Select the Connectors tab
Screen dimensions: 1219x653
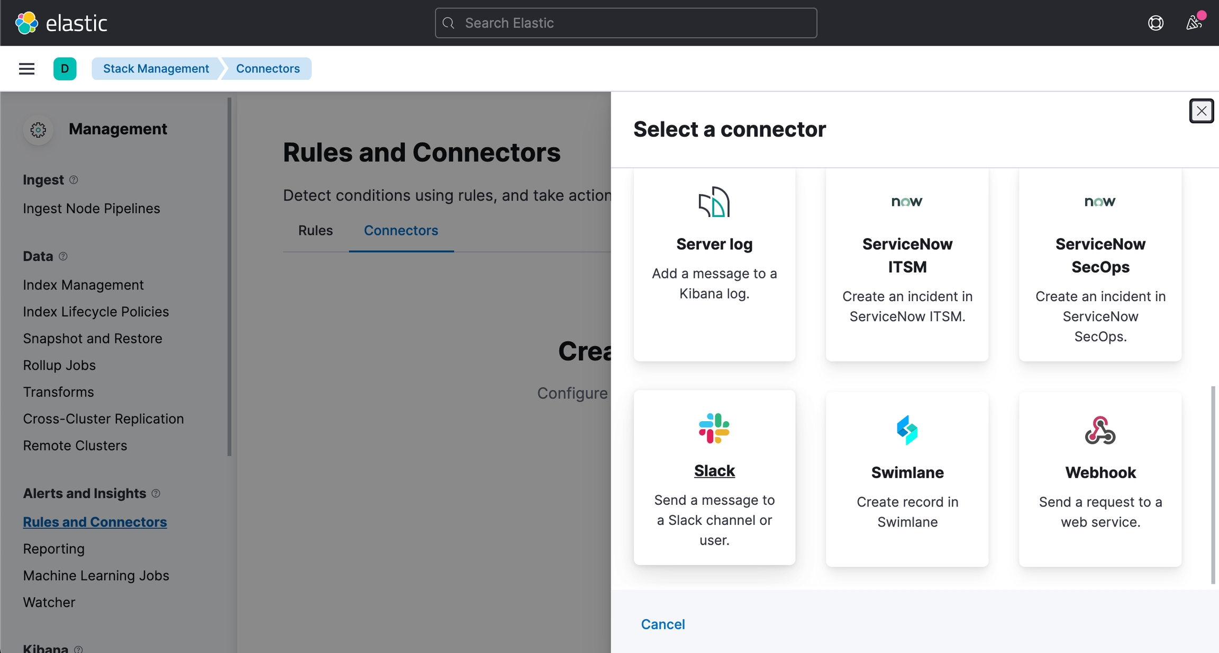click(401, 231)
